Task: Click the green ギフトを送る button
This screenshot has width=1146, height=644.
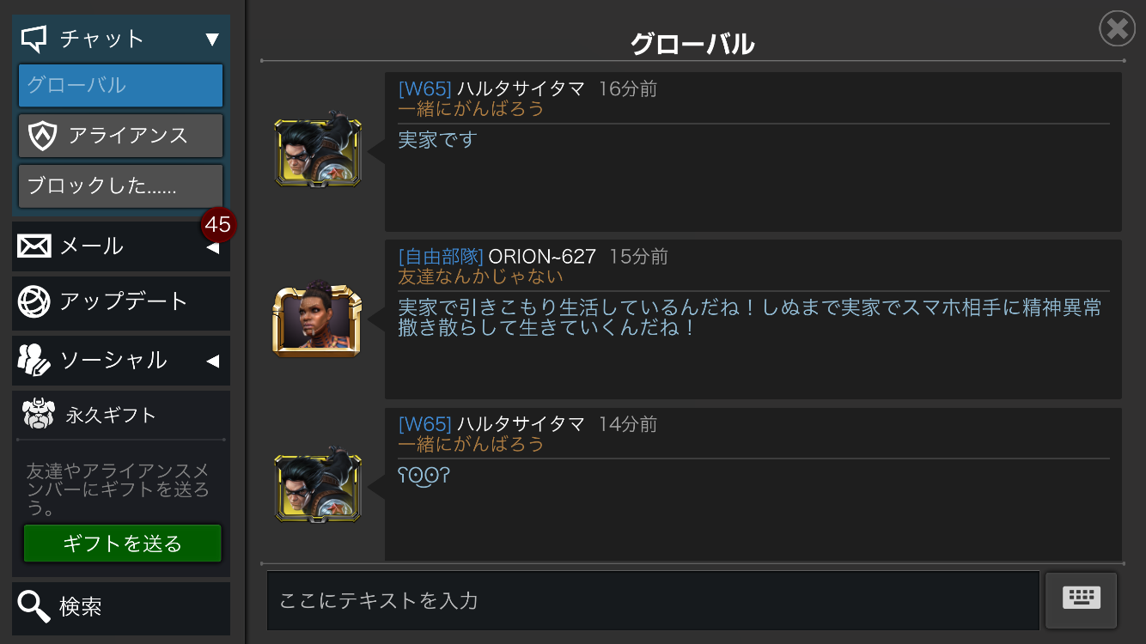Action: [x=122, y=544]
